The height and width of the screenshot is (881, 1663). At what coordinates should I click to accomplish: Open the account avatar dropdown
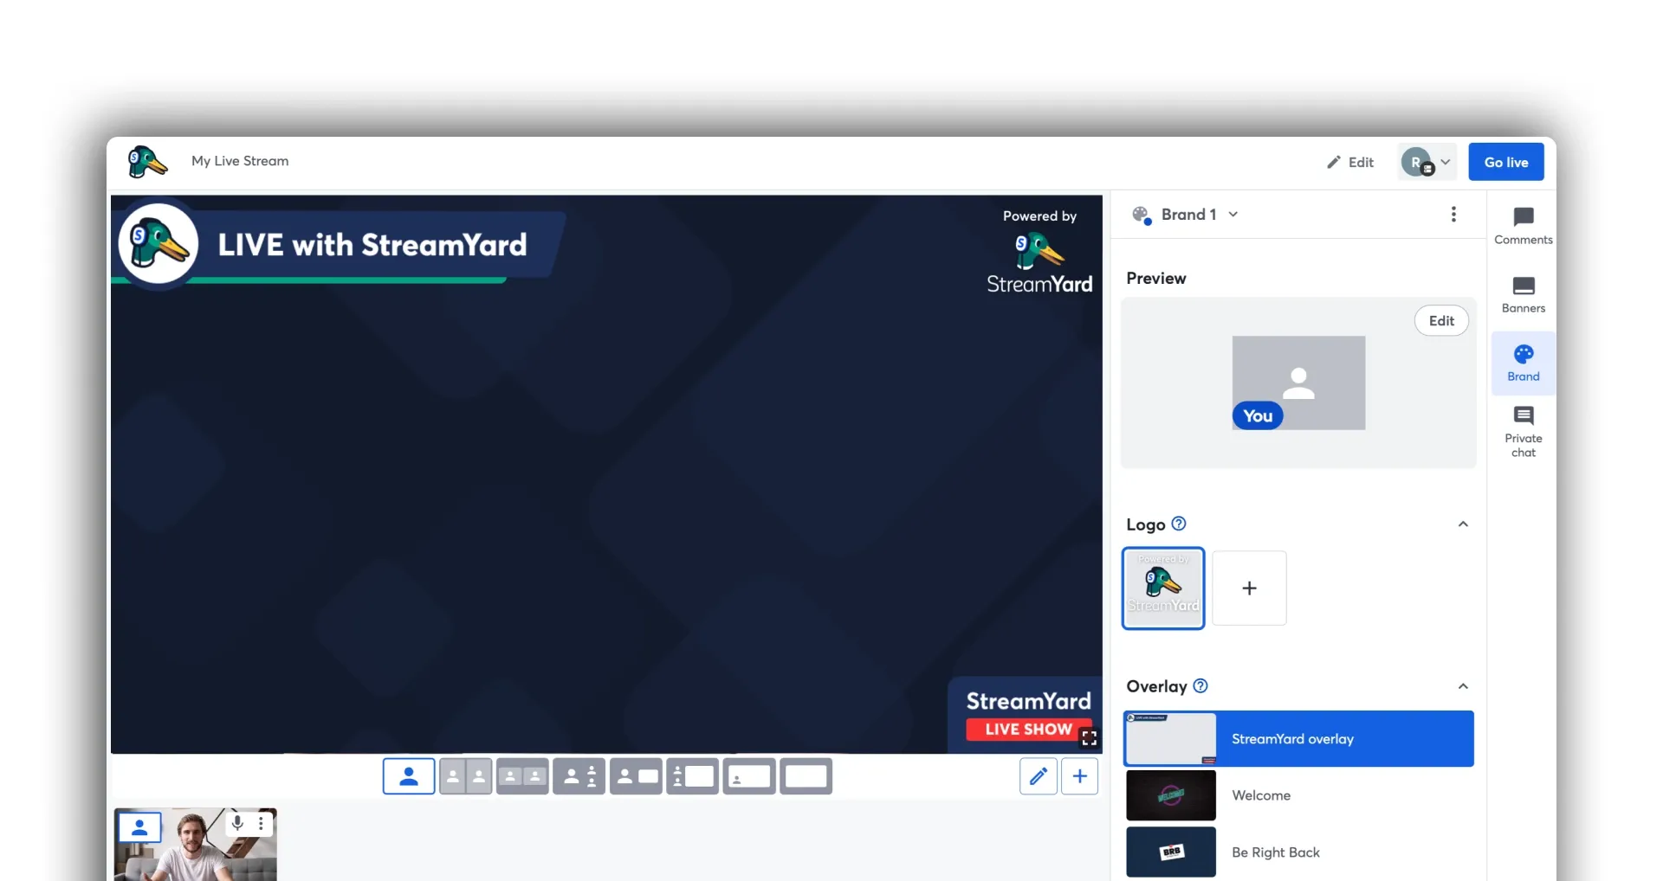click(1426, 162)
